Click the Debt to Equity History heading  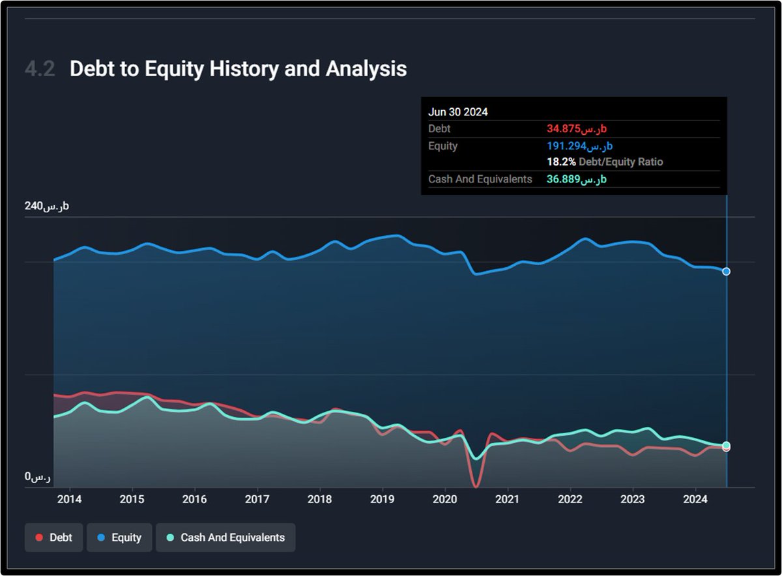238,68
